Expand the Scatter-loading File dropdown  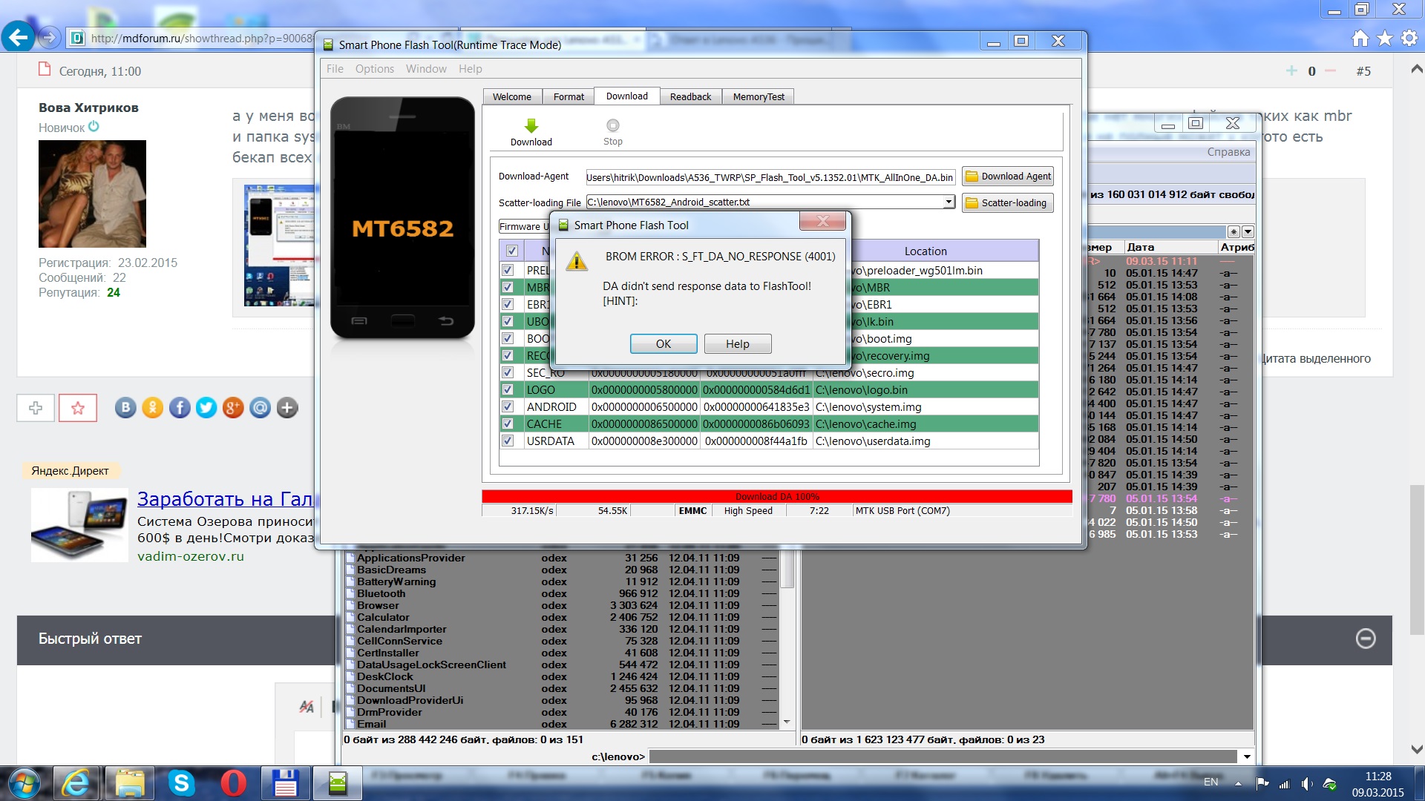click(948, 202)
